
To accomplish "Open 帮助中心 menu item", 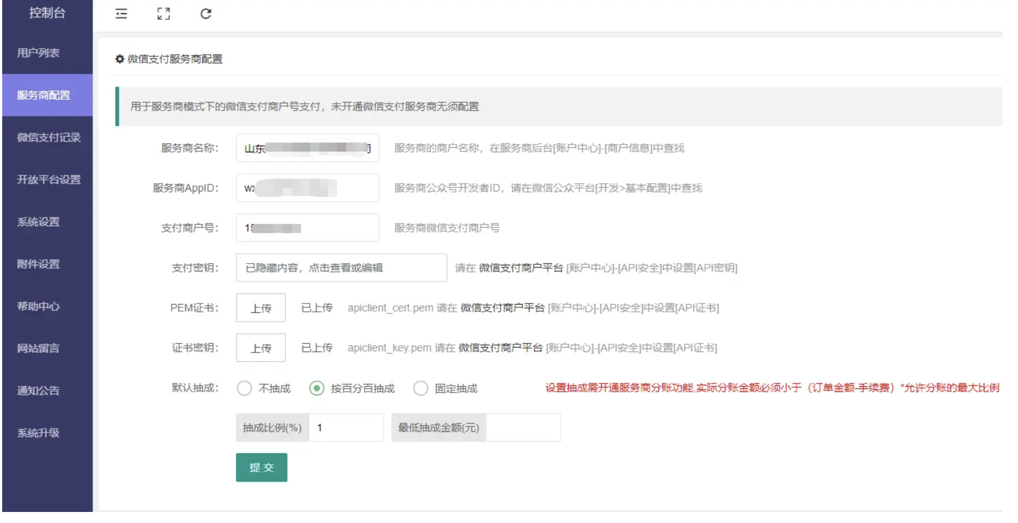I will point(47,306).
